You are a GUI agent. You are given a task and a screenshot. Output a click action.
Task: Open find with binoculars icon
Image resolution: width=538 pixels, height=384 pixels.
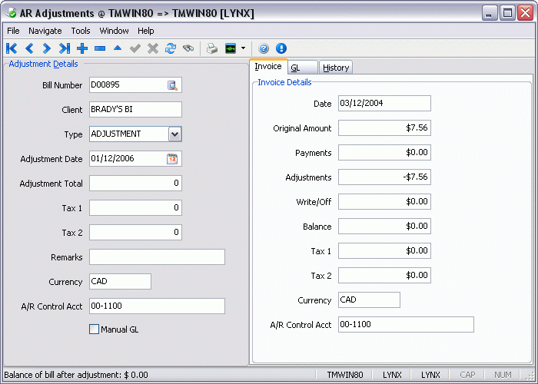(188, 48)
